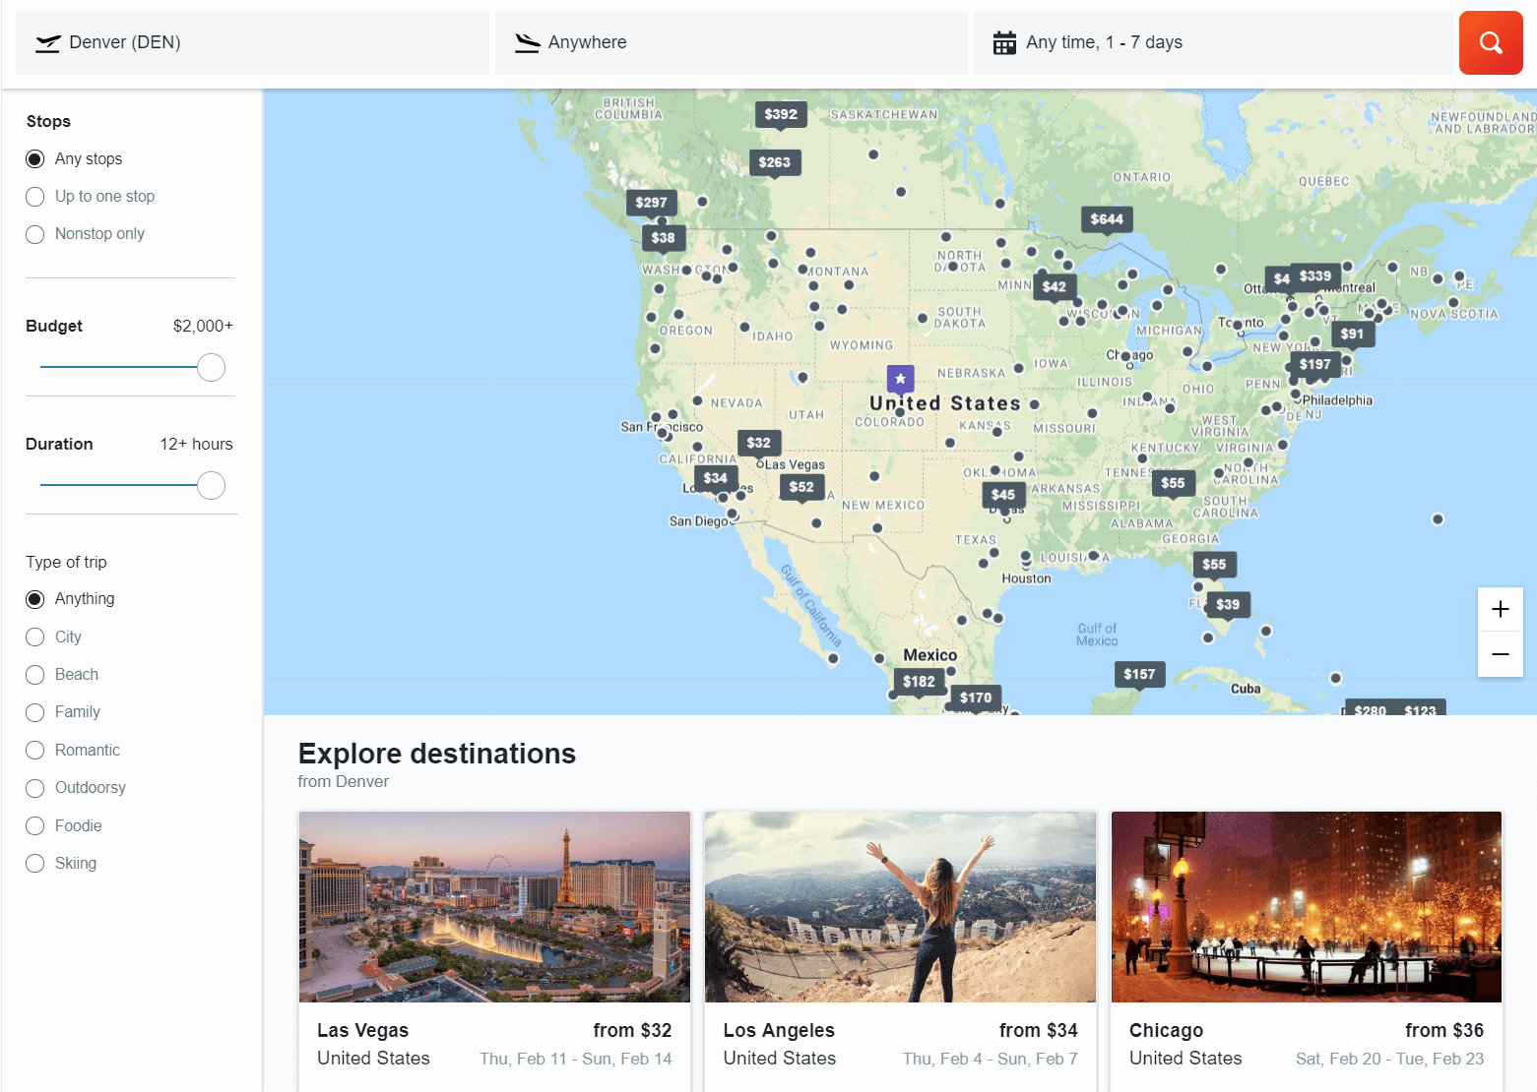
Task: Click the $644 price marker in Ontario
Action: [1106, 219]
